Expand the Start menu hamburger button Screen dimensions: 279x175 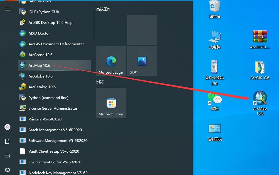tap(7, 9)
